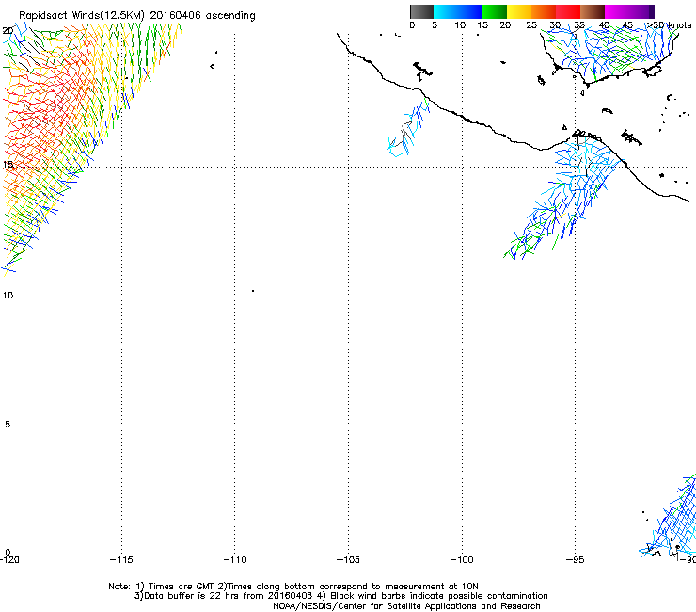Viewport: 696px width, 612px height.
Task: Click the '25' color scale label
Action: point(531,25)
